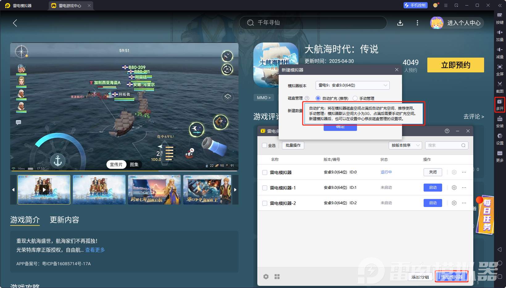Check the 全选 select-all checkbox
The width and height of the screenshot is (506, 288).
pyautogui.click(x=264, y=145)
